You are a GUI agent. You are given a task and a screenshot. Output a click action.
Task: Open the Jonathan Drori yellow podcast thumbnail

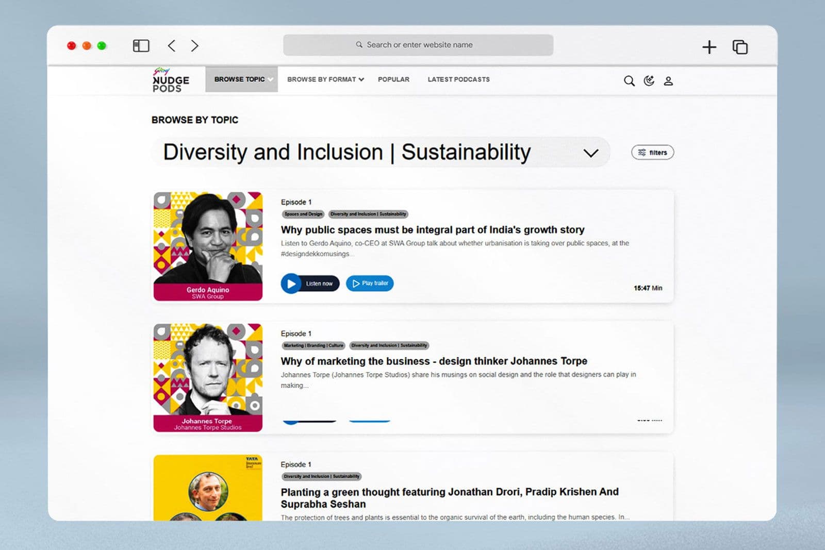click(x=208, y=488)
